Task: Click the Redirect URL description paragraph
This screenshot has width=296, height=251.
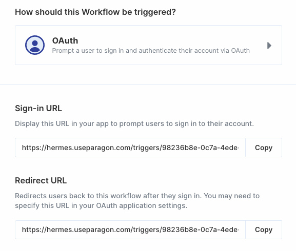Action: (137, 201)
